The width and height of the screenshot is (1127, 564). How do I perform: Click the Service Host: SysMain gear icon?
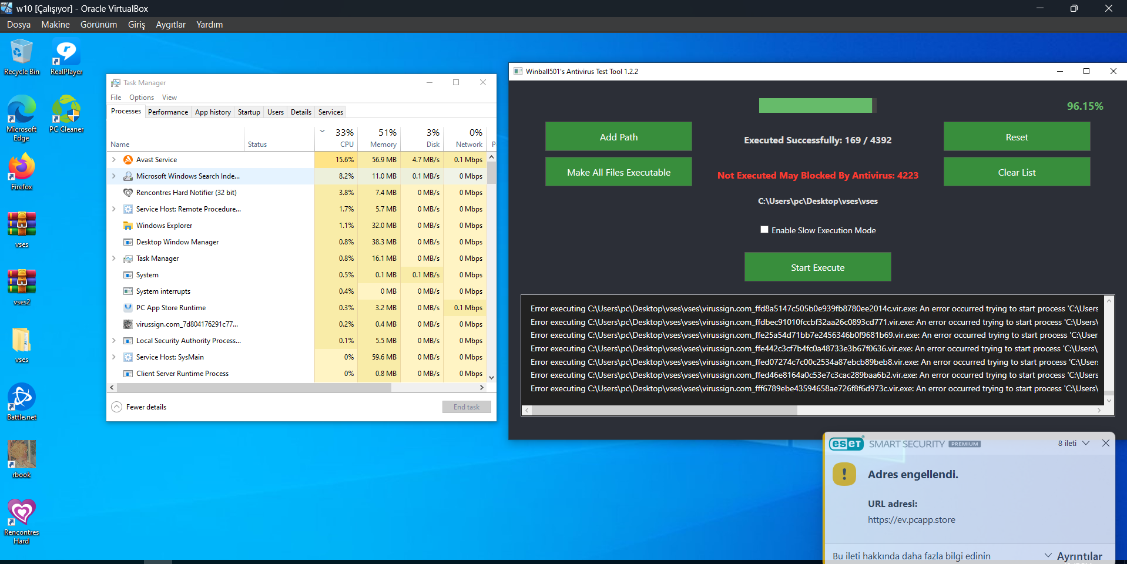128,357
